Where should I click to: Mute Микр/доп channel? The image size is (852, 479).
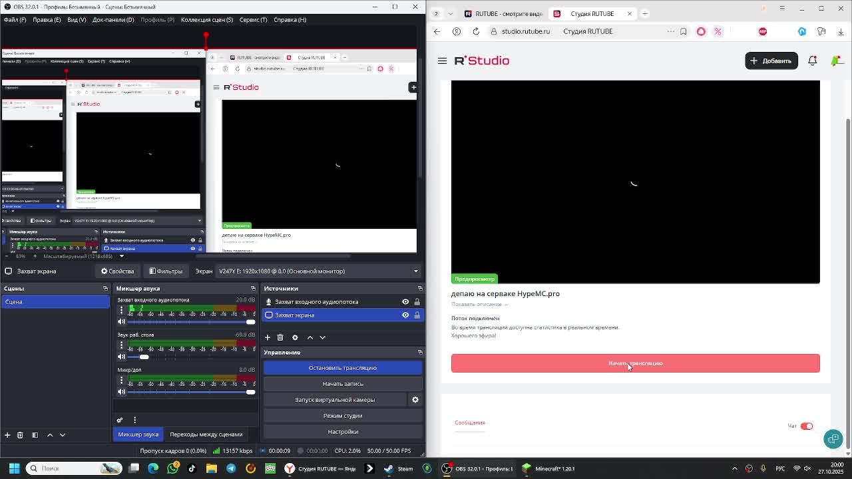(121, 392)
